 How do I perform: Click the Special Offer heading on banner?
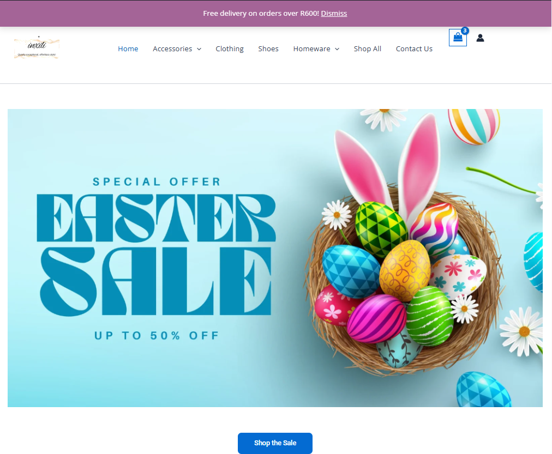tap(157, 182)
